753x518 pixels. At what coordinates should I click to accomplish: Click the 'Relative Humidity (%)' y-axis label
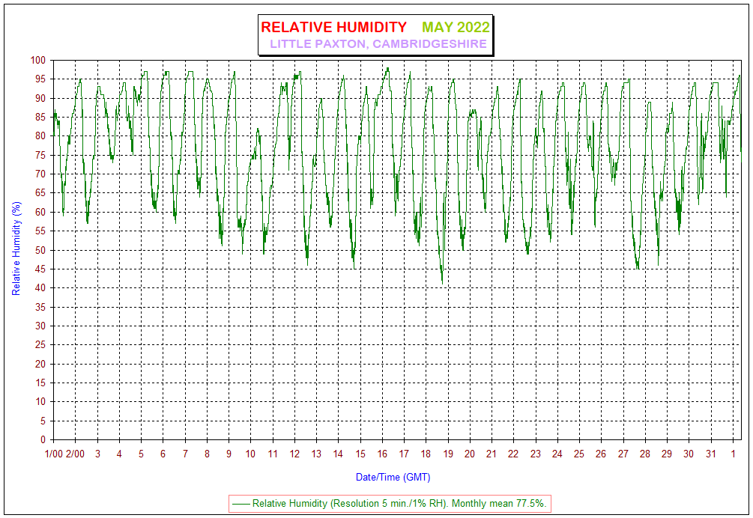tap(16, 249)
